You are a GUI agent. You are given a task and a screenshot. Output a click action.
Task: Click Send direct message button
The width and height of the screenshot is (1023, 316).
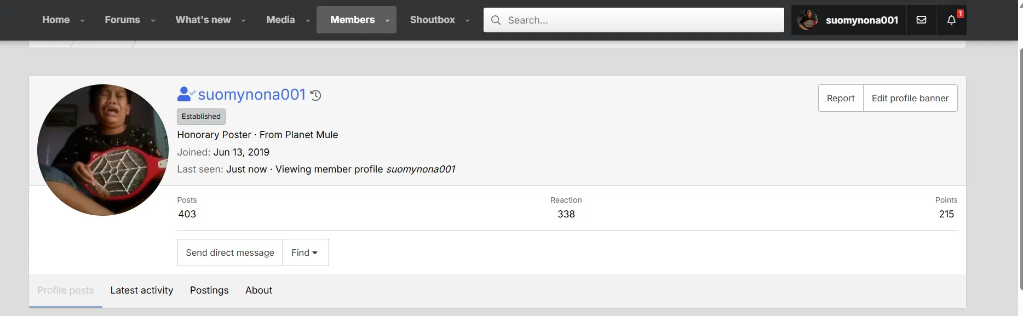(x=230, y=252)
